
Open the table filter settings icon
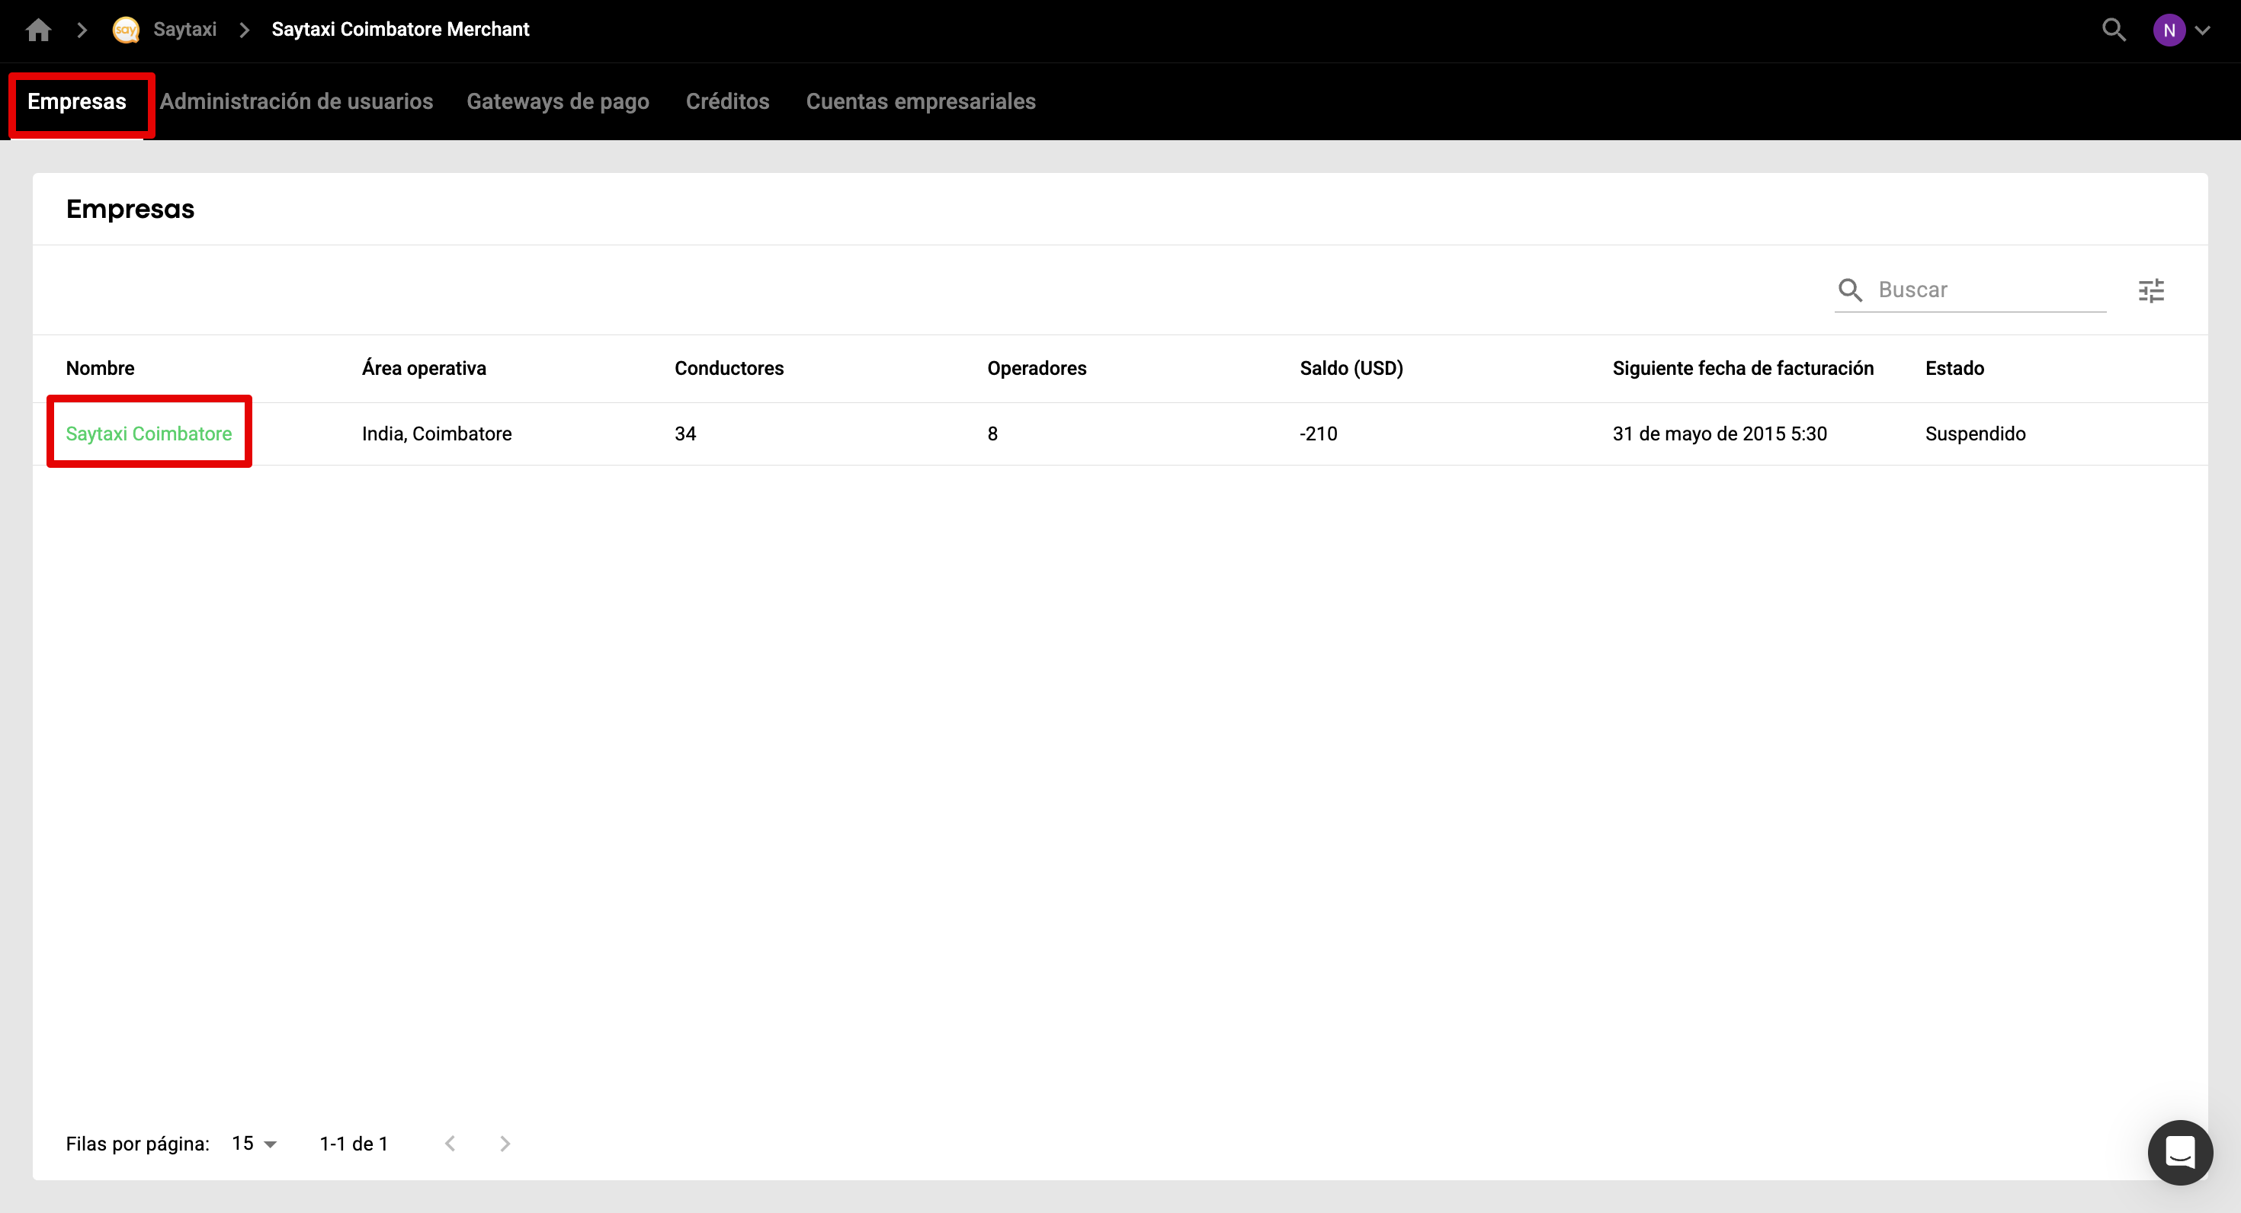click(2150, 290)
